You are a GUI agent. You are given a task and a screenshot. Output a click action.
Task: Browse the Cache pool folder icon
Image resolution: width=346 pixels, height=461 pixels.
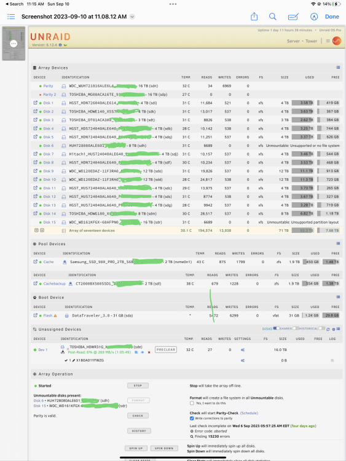point(36,262)
